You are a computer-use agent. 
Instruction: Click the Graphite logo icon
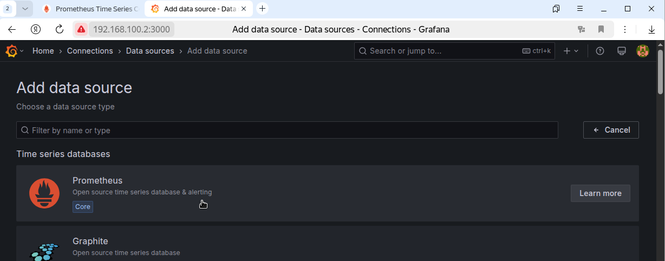(44, 252)
